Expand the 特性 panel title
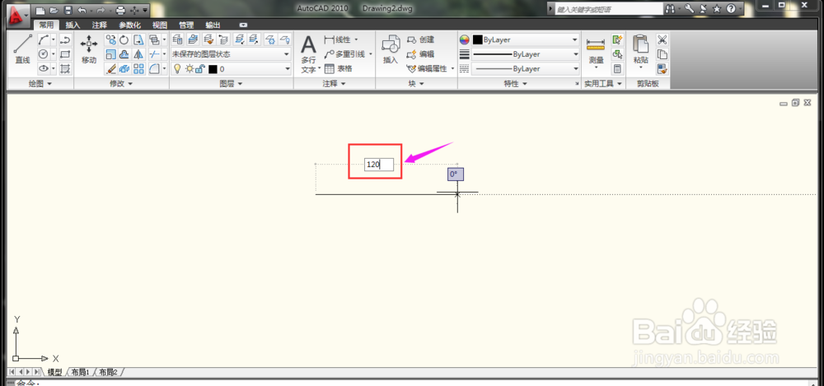Screen dimensions: 824x386 pos(515,83)
